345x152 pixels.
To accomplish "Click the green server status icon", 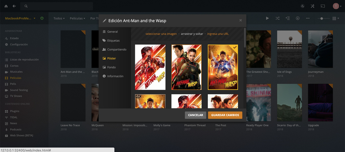I will [x=42, y=18].
